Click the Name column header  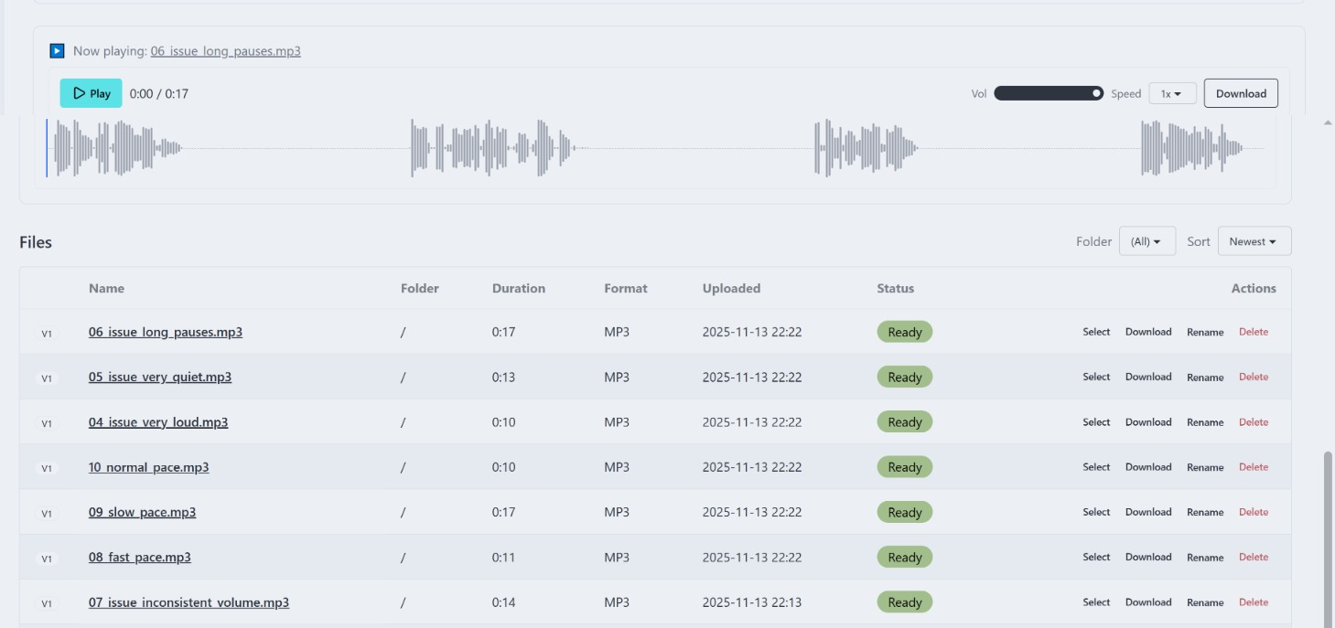[106, 288]
